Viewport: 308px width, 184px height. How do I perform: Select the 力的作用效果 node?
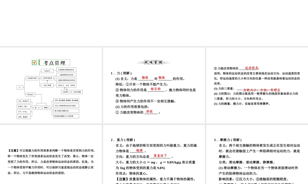point(47,78)
